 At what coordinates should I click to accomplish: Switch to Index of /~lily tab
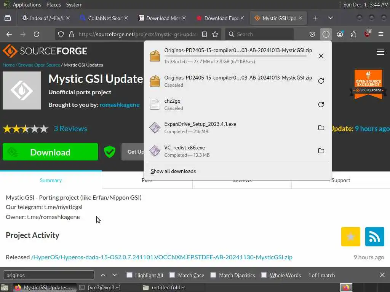(46, 18)
